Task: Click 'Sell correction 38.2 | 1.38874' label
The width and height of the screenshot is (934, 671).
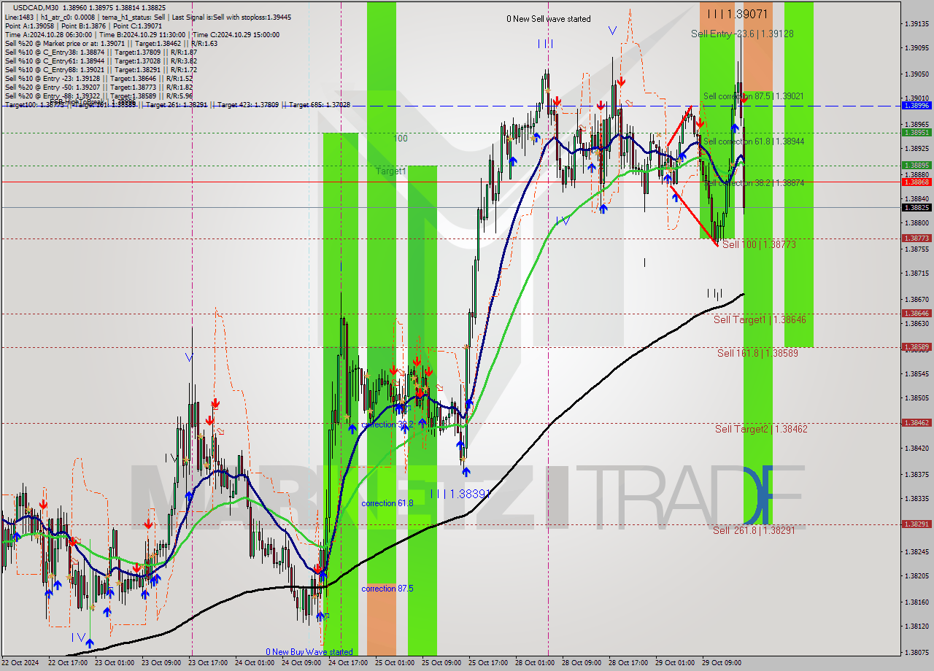Action: (x=753, y=183)
